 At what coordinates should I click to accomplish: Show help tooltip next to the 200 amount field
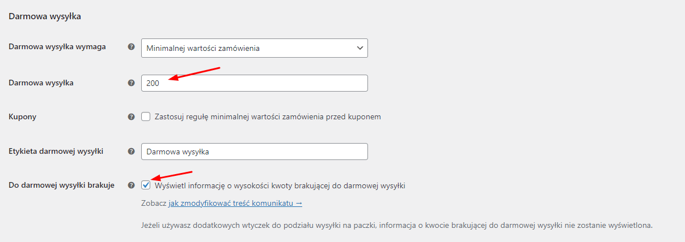(131, 83)
